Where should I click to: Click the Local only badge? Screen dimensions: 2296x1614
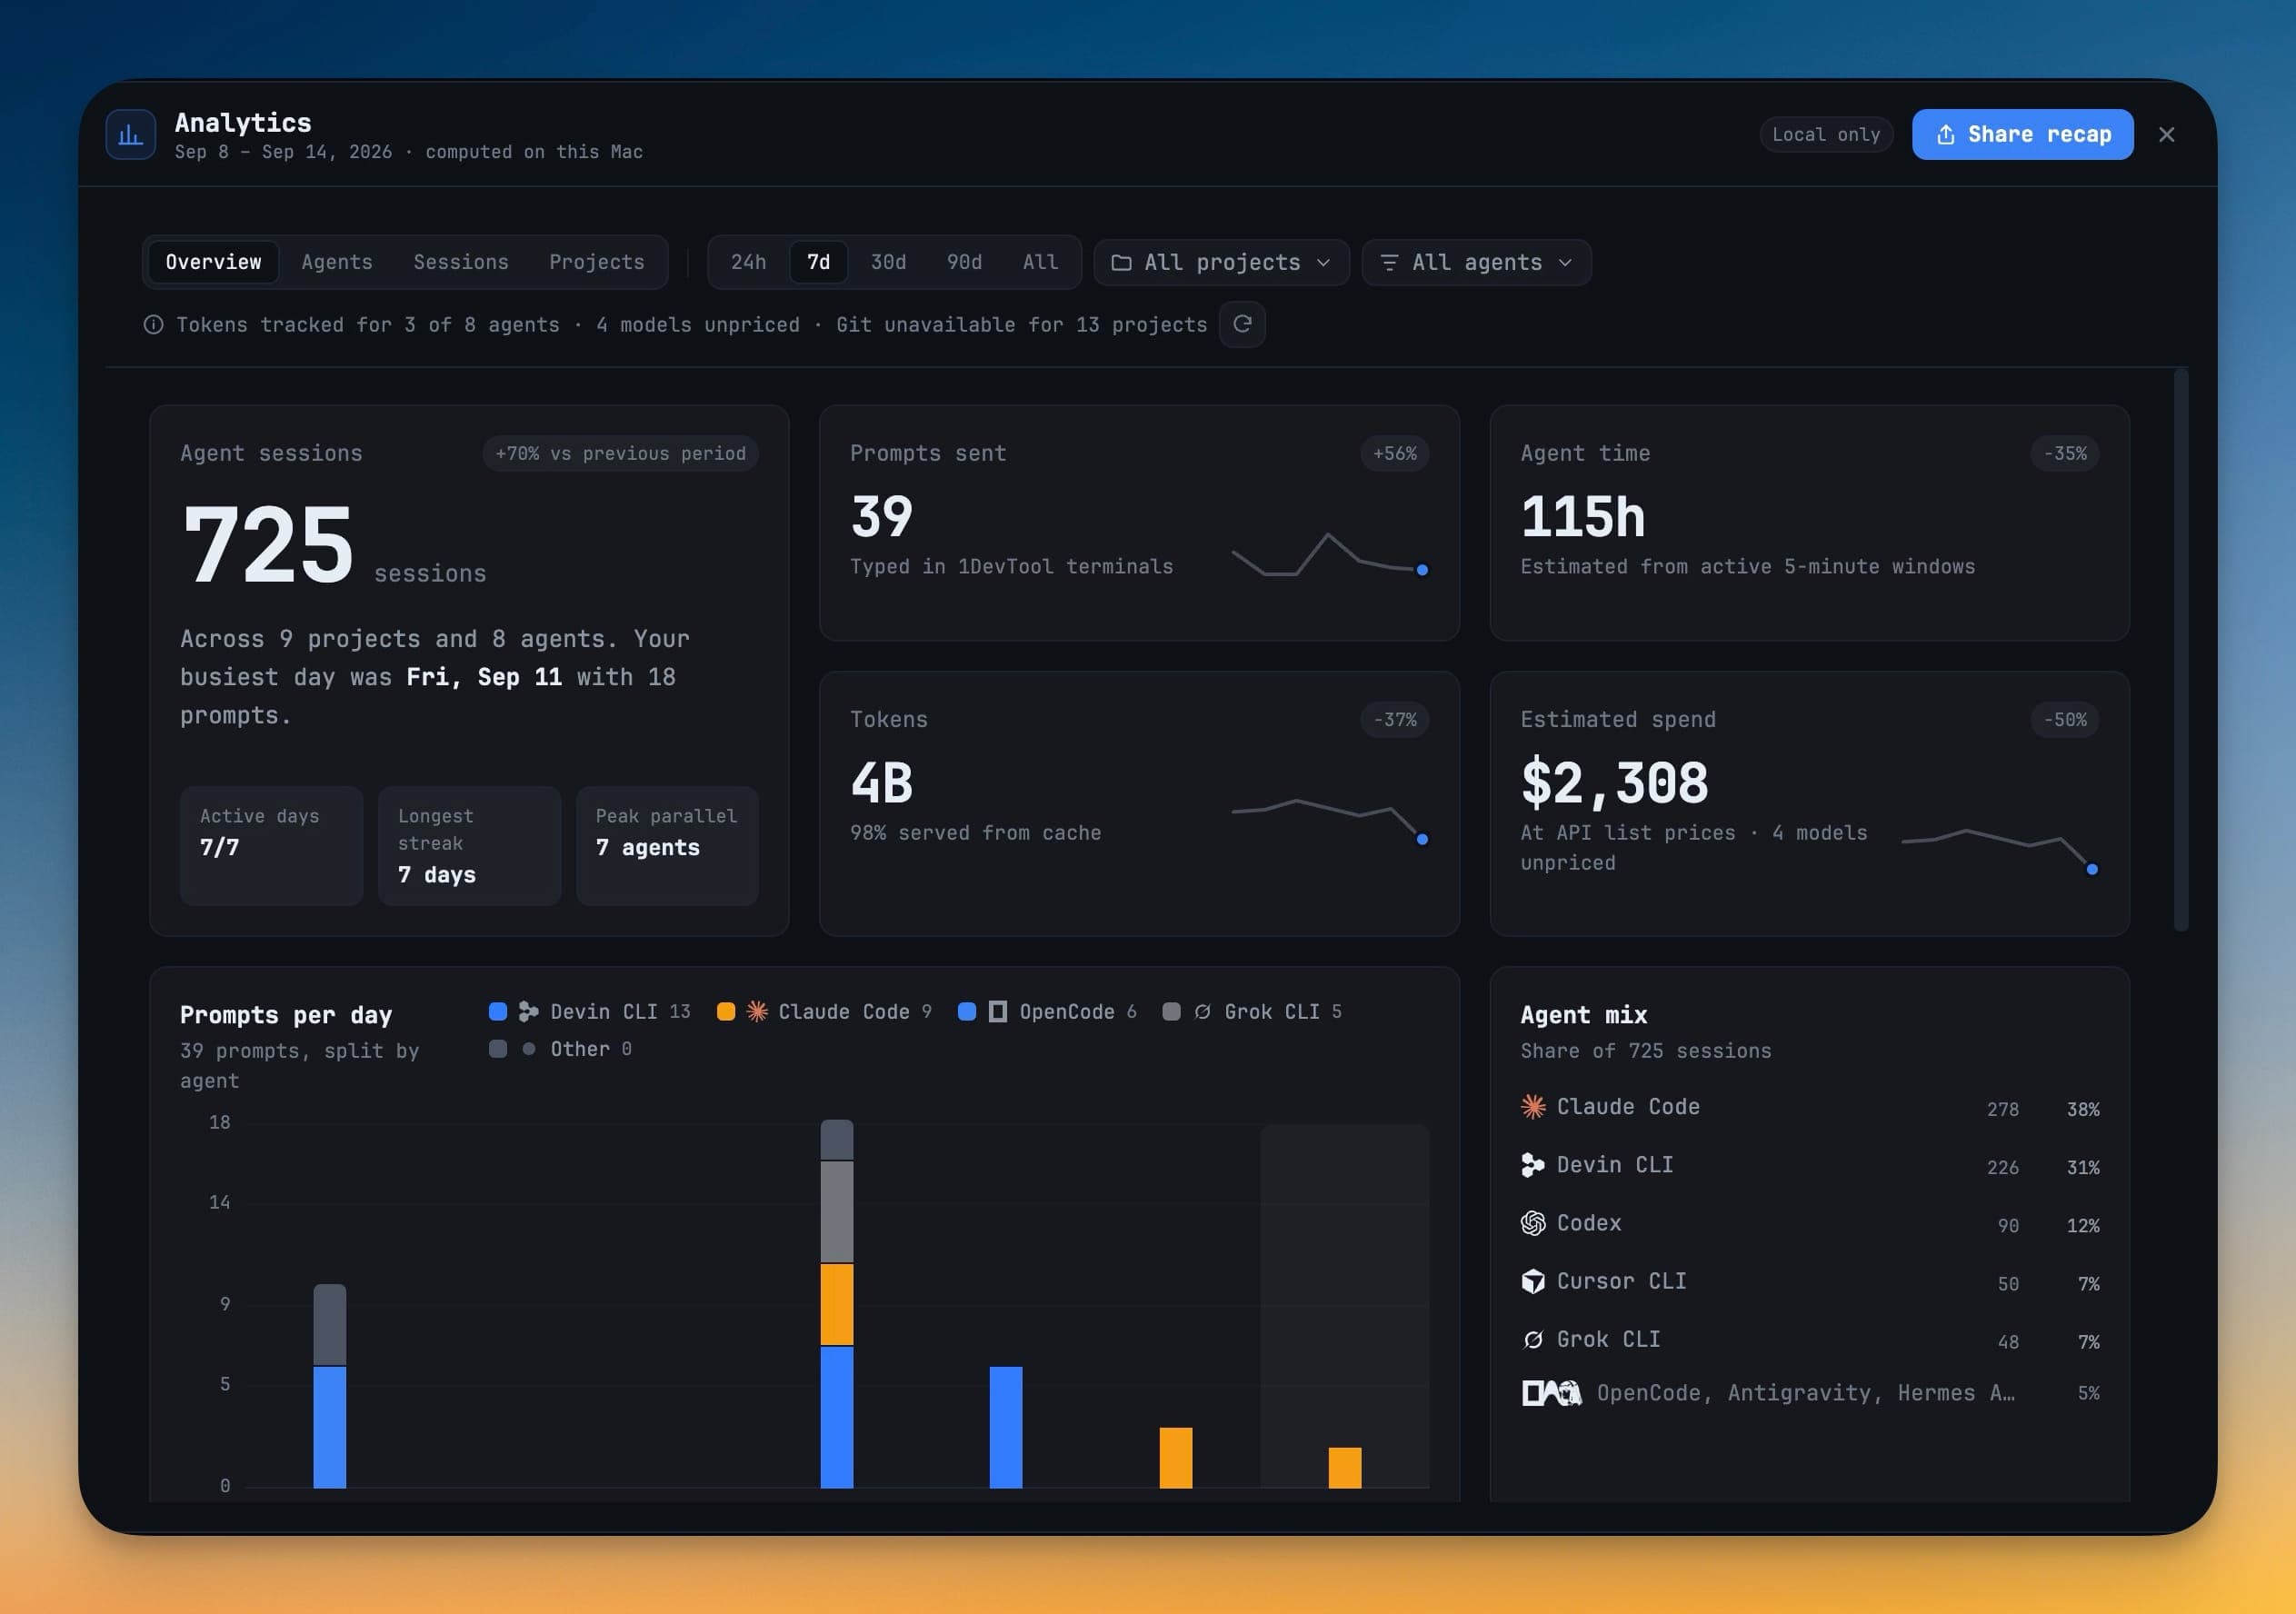(x=1827, y=135)
